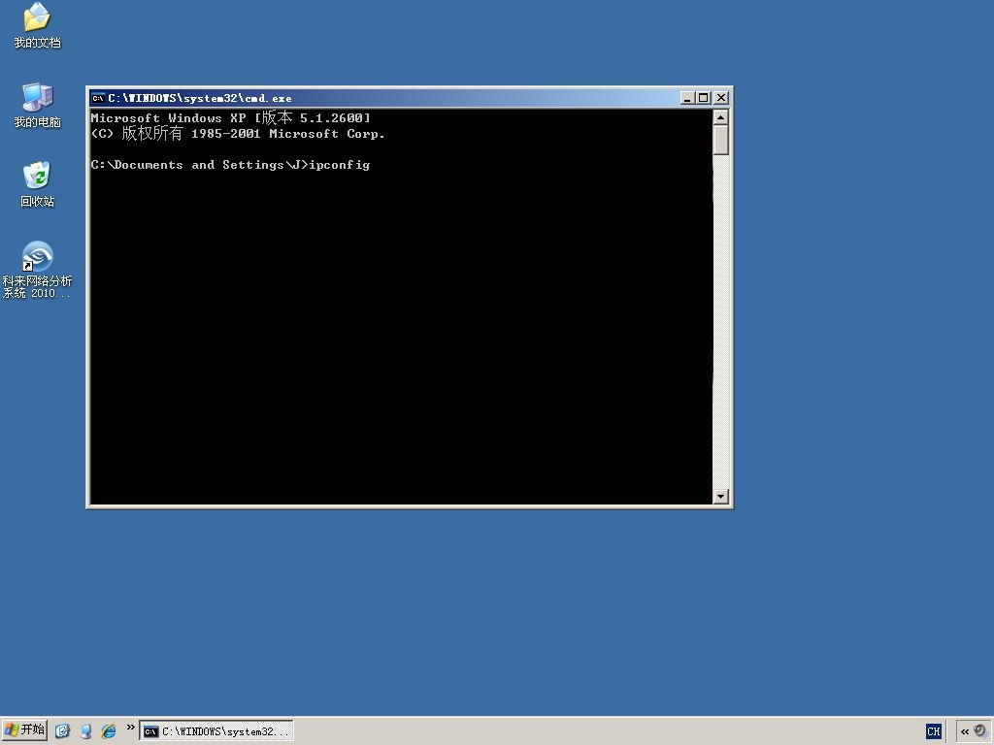The width and height of the screenshot is (994, 745).
Task: Click the 版权所有 1985-2001 Microsoft Corp. line
Action: point(238,134)
